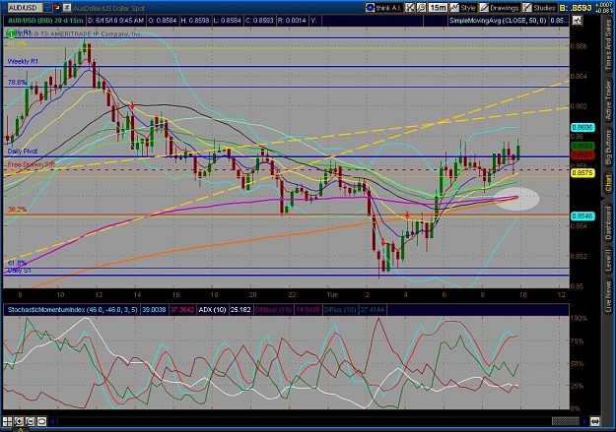This screenshot has width=616, height=432.
Task: Open the Level II side tab
Action: click(608, 260)
